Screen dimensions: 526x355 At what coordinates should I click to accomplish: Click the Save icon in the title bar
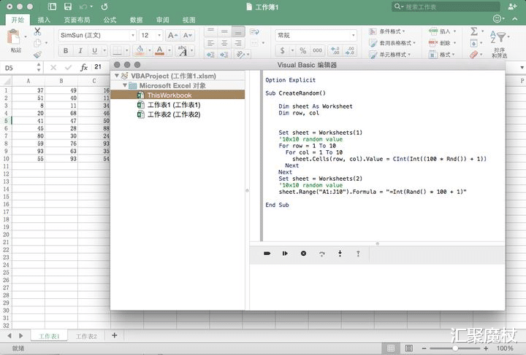point(68,7)
